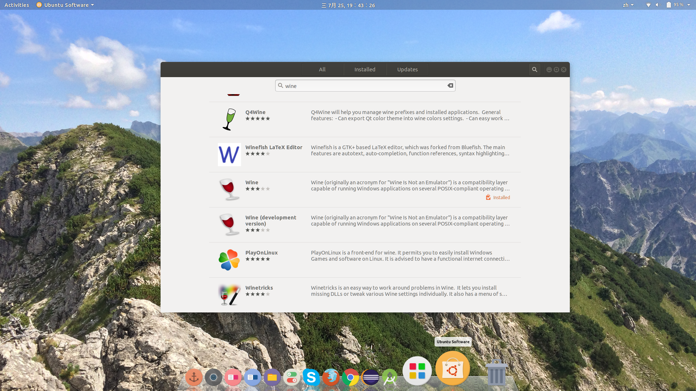Switch to the Updates tab
This screenshot has height=391, width=696.
click(407, 70)
